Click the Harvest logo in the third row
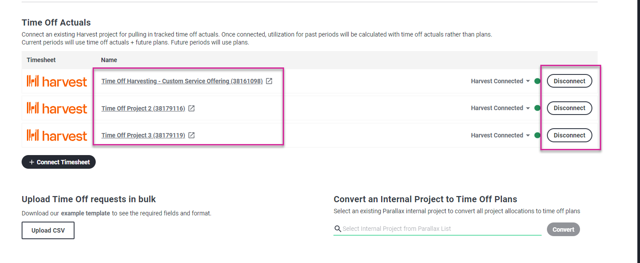 point(57,135)
